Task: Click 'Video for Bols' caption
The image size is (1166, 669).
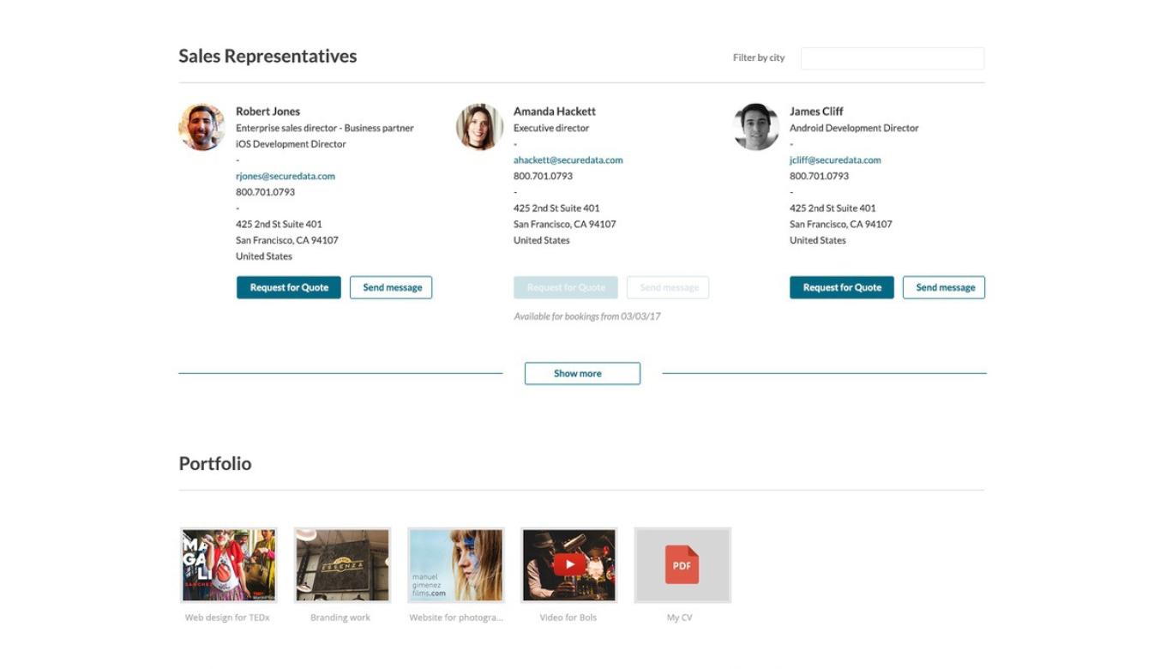Action: pyautogui.click(x=568, y=618)
